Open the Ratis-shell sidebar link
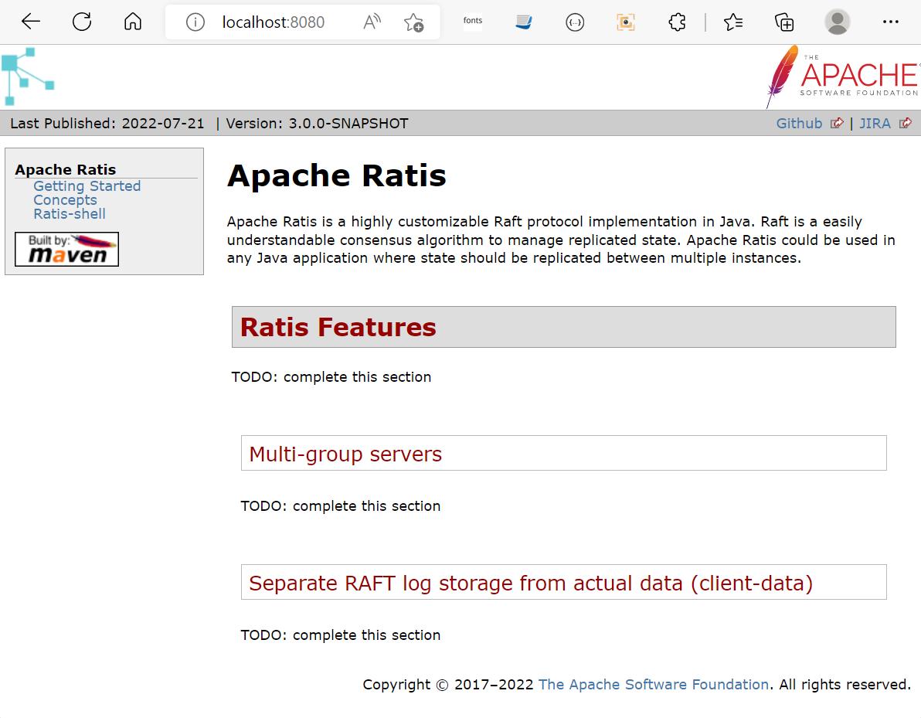Viewport: 921px width, 718px height. [x=70, y=214]
